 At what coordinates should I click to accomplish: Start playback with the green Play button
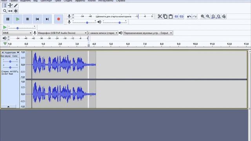click(x=18, y=19)
